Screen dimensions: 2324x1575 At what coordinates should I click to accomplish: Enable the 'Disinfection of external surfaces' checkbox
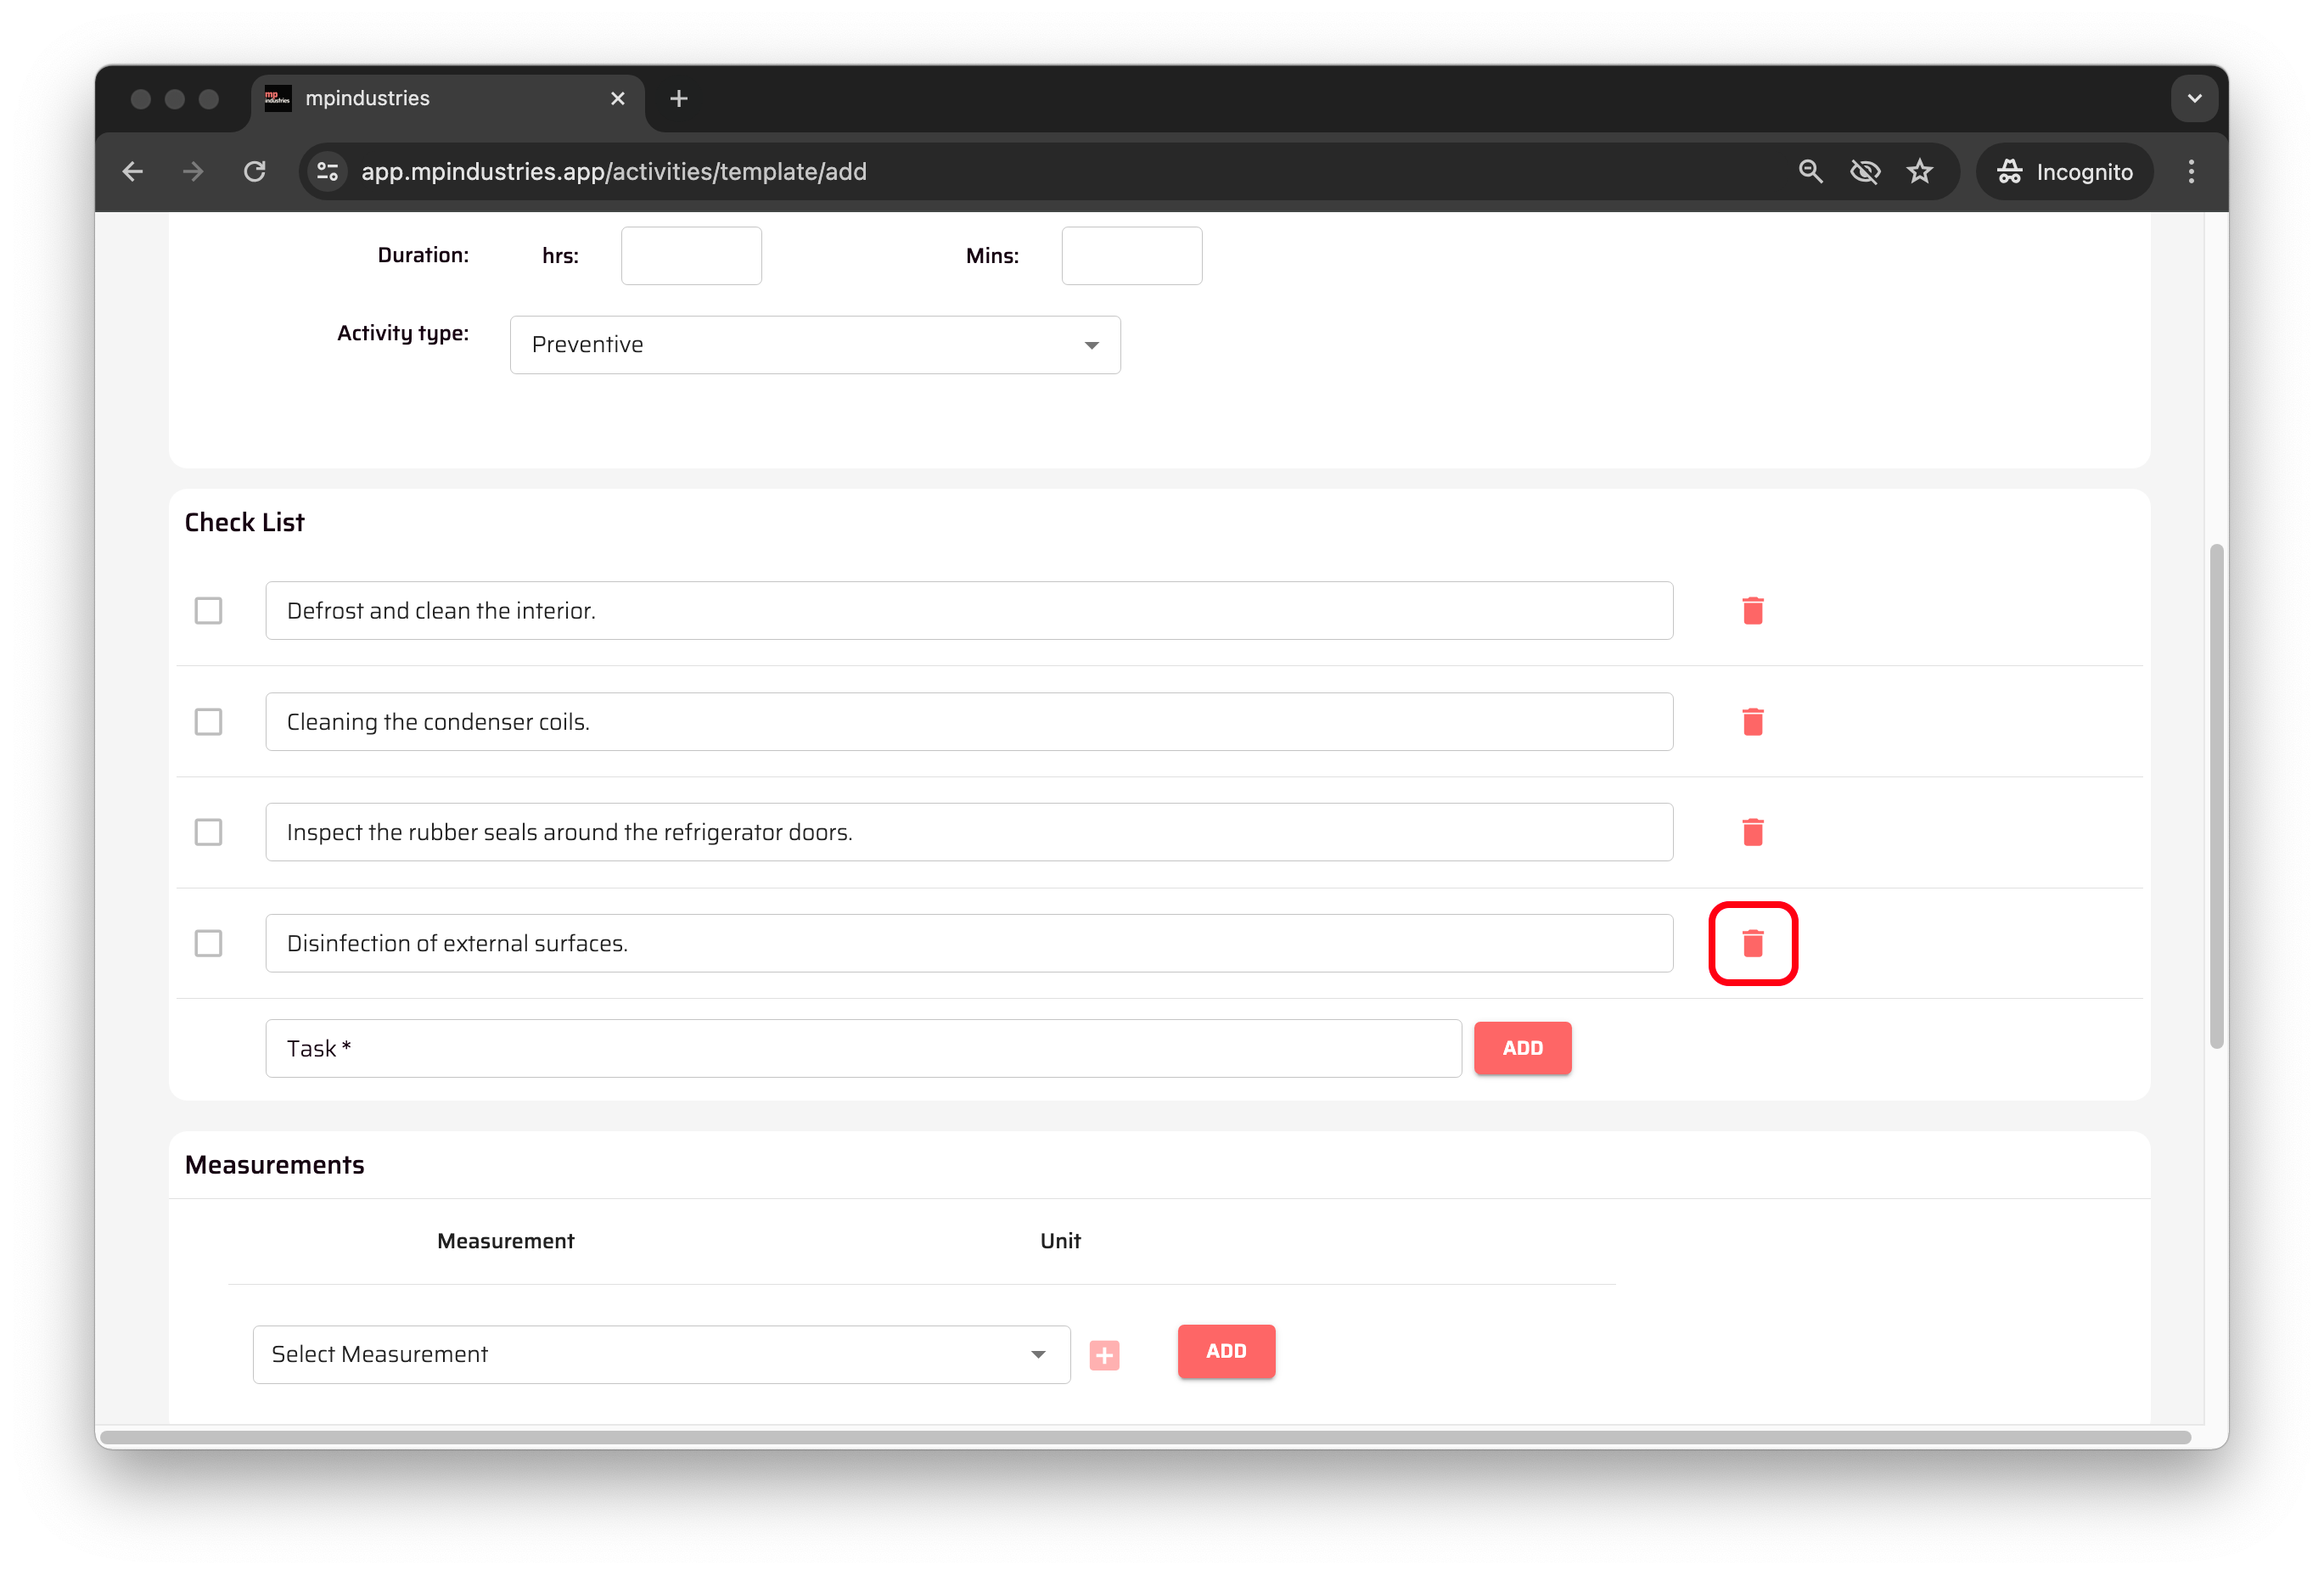pyautogui.click(x=208, y=943)
